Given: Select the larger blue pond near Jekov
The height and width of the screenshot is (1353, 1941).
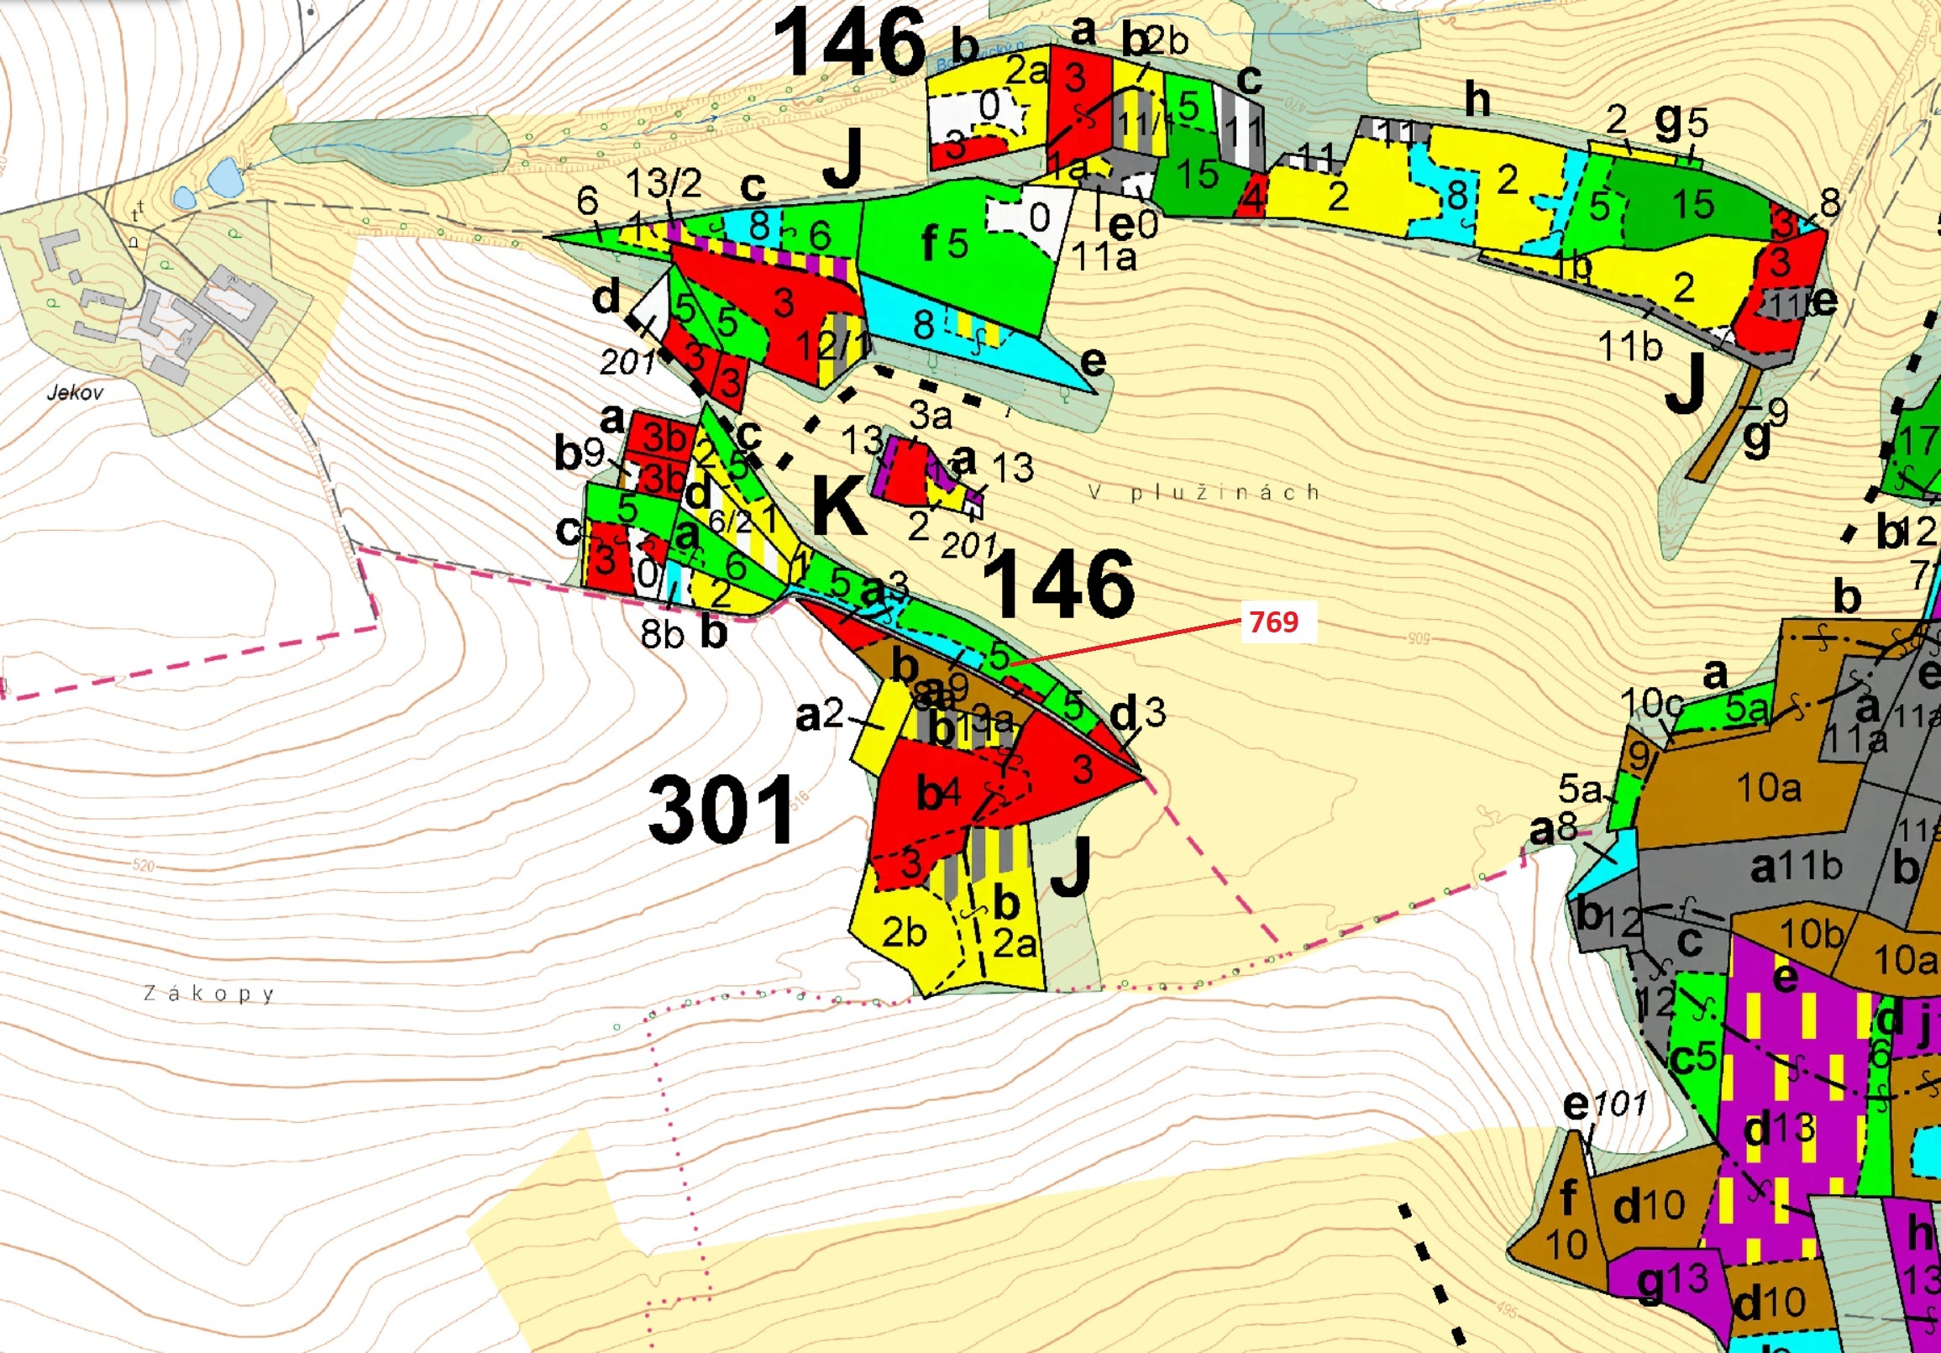Looking at the screenshot, I should pyautogui.click(x=224, y=177).
